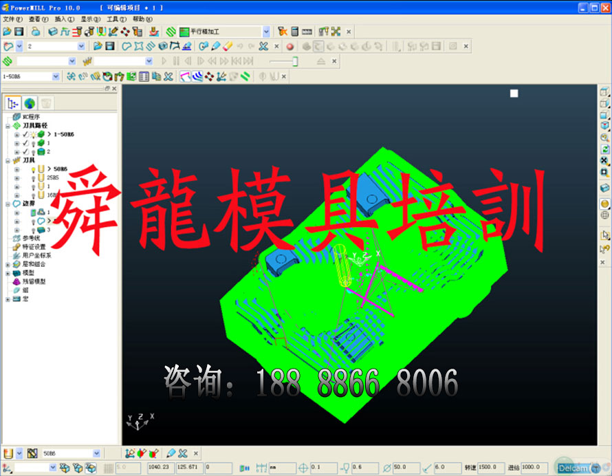Click the Delcam logo button
The height and width of the screenshot is (476, 612).
573,468
